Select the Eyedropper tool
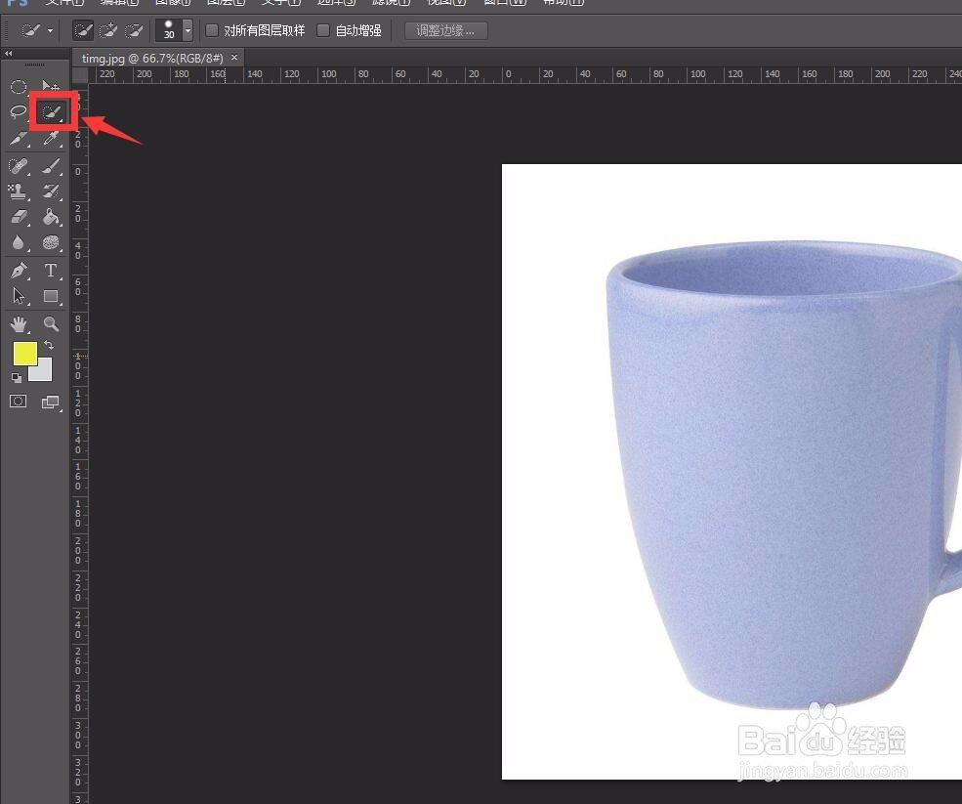Viewport: 962px width, 804px height. tap(51, 139)
